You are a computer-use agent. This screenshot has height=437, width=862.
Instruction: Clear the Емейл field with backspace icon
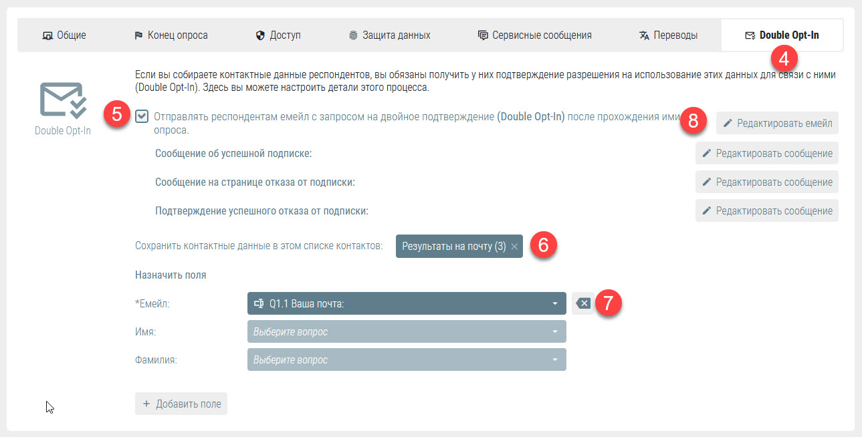583,303
